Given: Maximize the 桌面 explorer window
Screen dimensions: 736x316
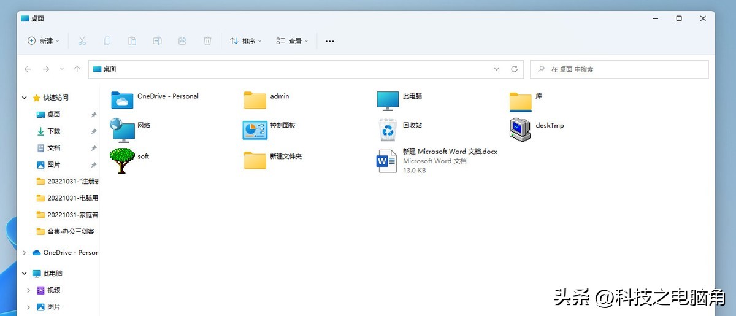Looking at the screenshot, I should click(679, 18).
